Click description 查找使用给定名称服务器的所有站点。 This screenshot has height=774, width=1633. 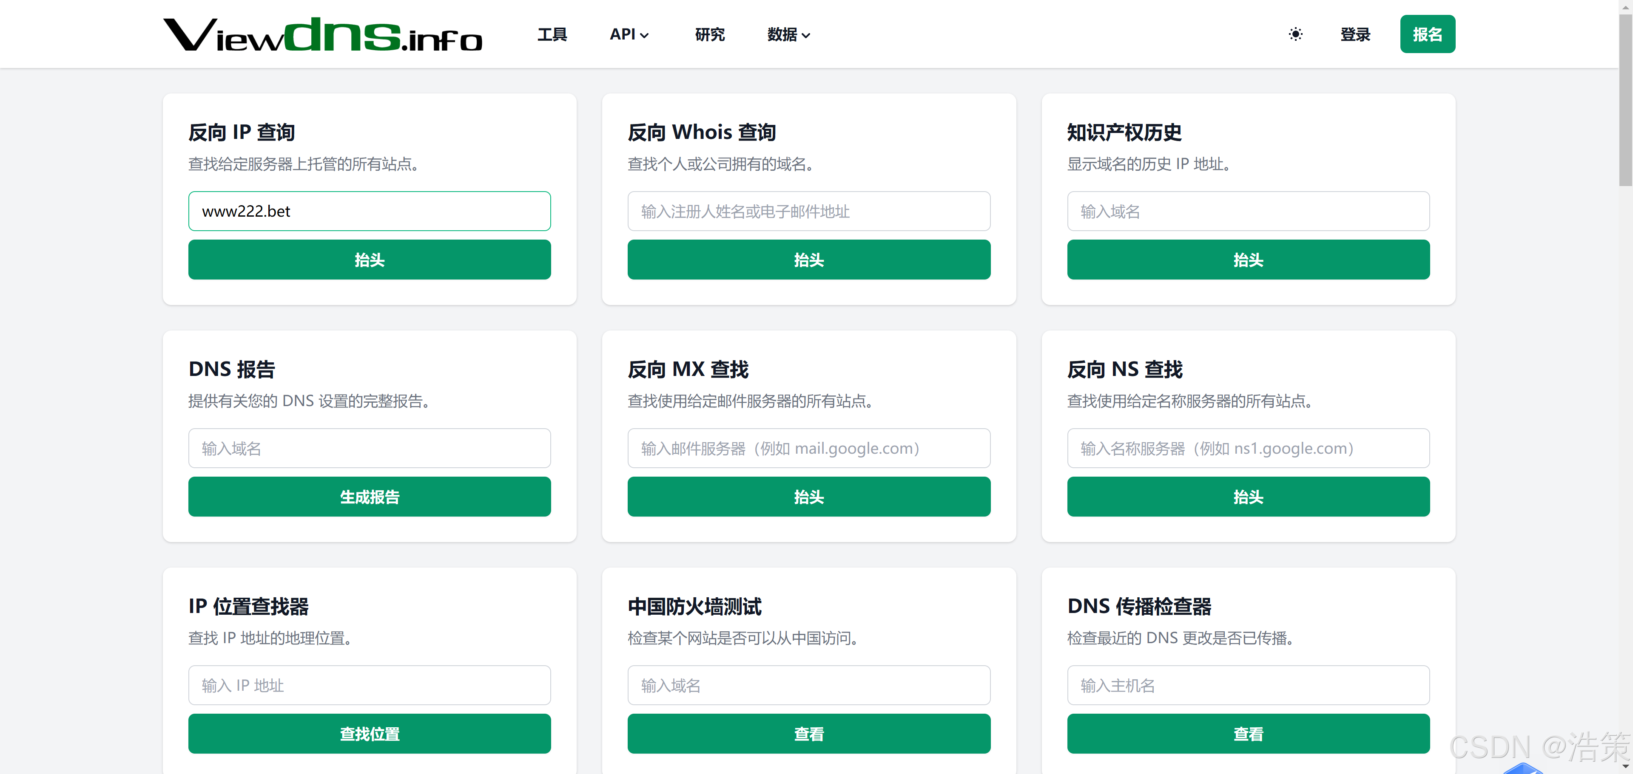coord(1190,401)
